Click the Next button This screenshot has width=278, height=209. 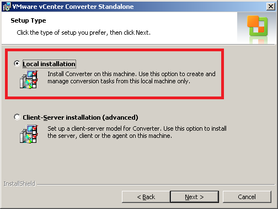pyautogui.click(x=194, y=197)
